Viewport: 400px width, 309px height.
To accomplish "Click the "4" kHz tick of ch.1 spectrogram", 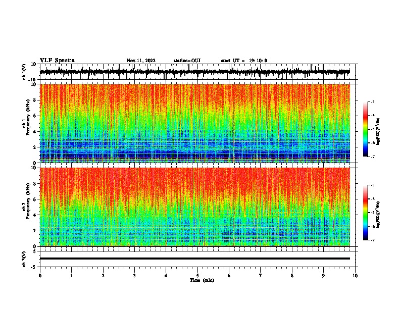I will point(35,132).
